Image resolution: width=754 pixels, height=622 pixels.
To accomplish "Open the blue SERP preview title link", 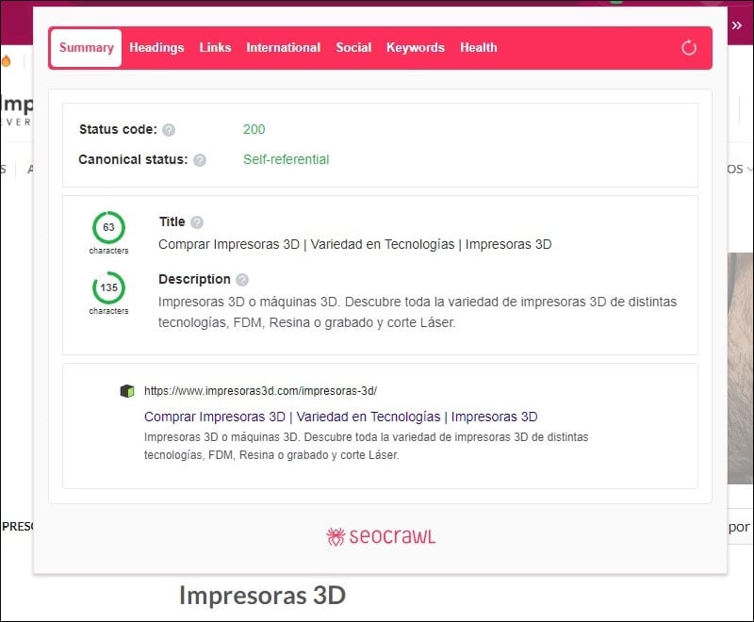I will click(341, 417).
